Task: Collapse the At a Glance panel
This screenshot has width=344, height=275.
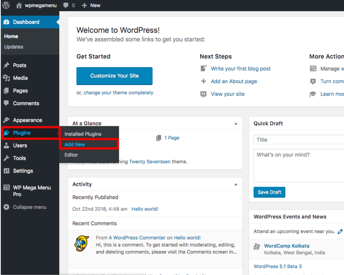Action: (x=236, y=123)
